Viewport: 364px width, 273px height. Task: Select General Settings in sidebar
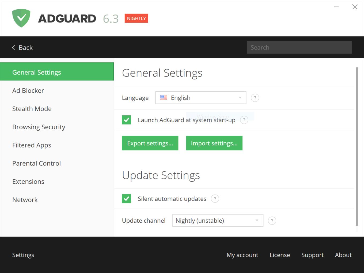pos(57,71)
